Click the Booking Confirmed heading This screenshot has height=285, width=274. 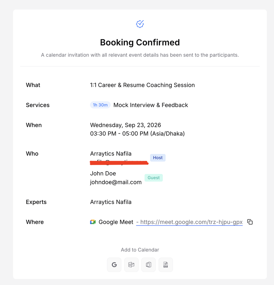tap(140, 42)
